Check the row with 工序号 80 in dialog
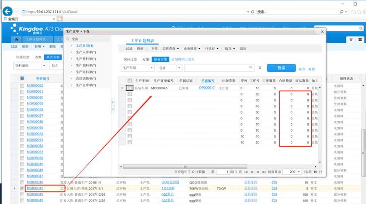 pos(130,131)
